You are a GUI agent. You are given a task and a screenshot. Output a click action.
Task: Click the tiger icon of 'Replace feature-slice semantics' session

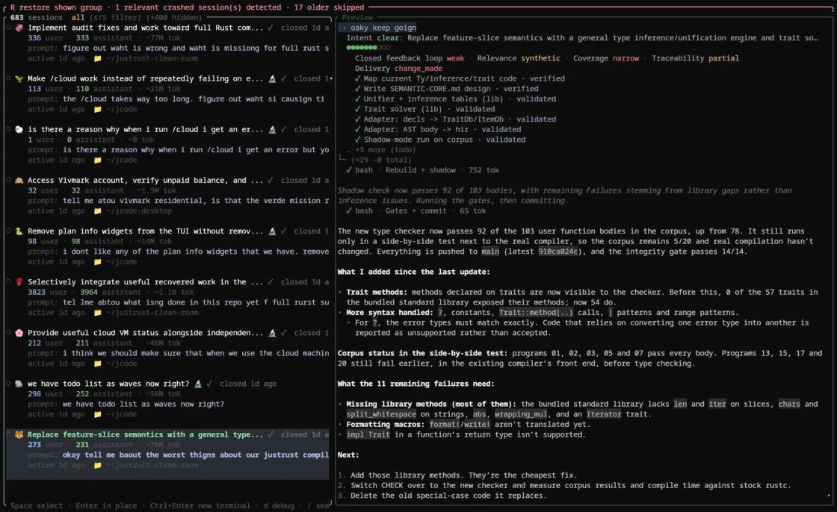(19, 434)
